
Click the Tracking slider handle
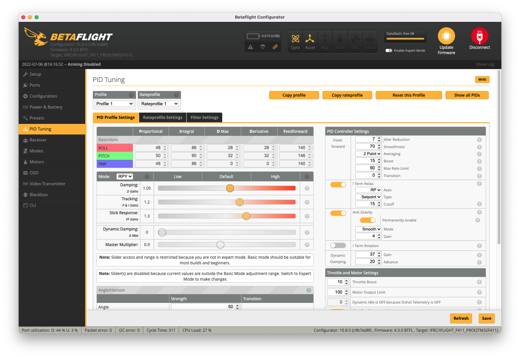point(240,202)
